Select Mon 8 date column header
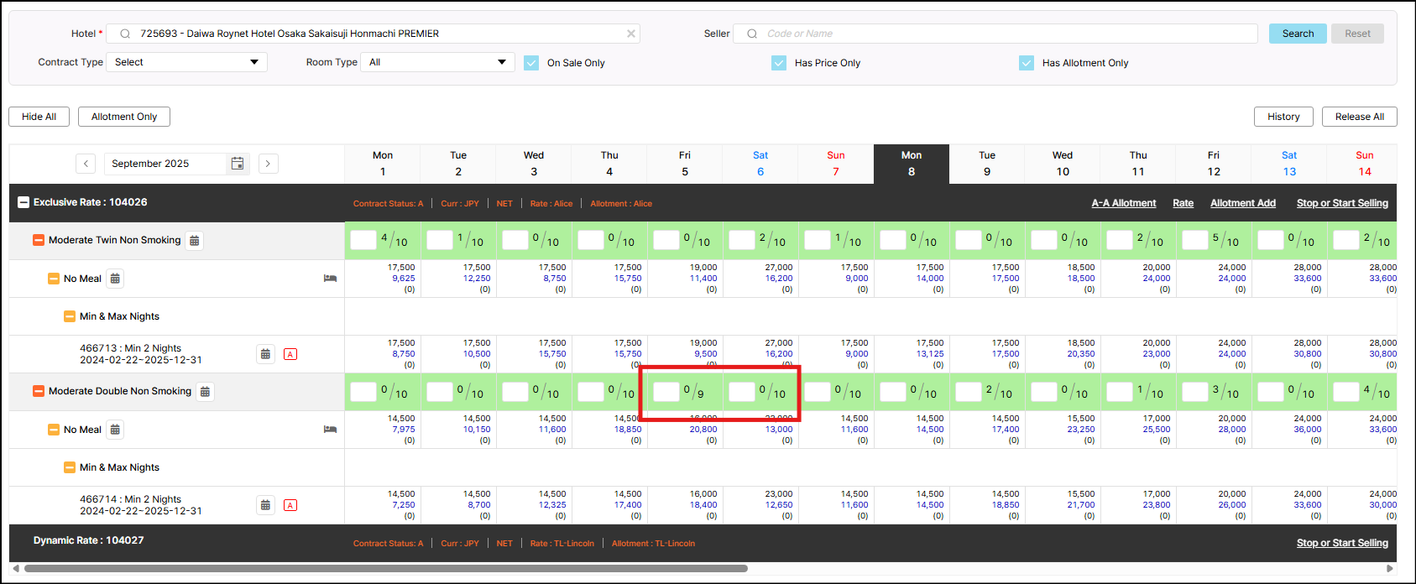 pos(911,164)
